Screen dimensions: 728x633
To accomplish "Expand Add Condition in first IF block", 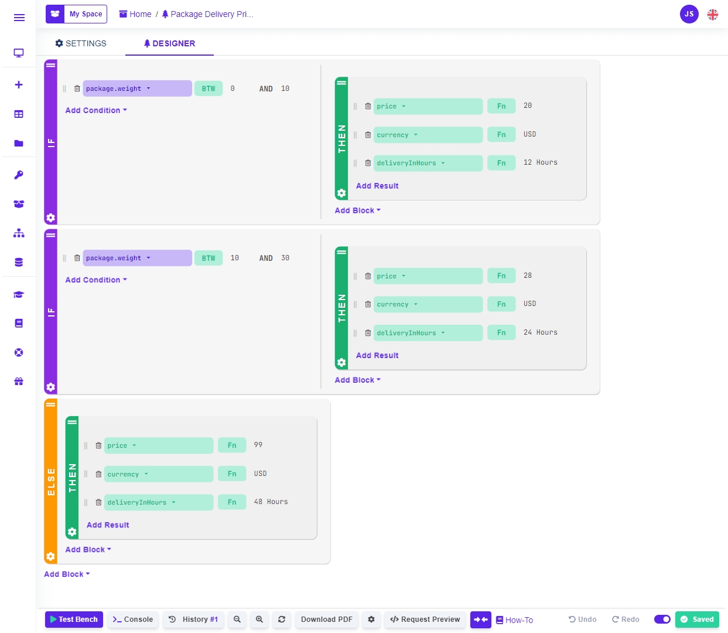I will 96,110.
